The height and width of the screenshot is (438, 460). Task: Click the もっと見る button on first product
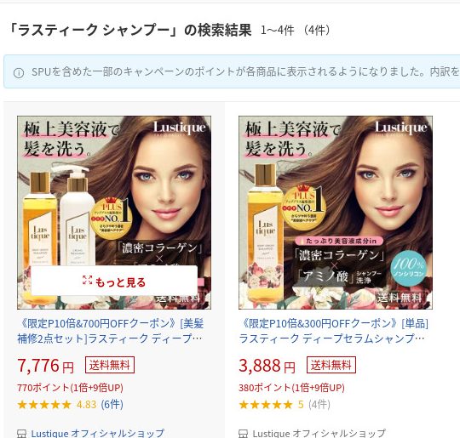pos(114,281)
